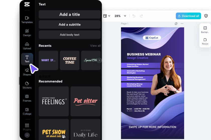Select the Text tab in sidebar

point(27,59)
